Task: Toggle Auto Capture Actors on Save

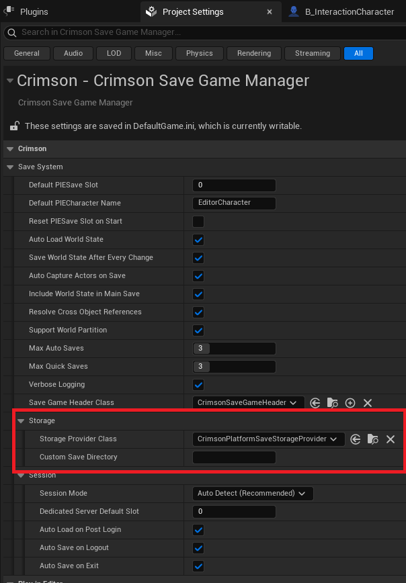Action: [x=198, y=276]
